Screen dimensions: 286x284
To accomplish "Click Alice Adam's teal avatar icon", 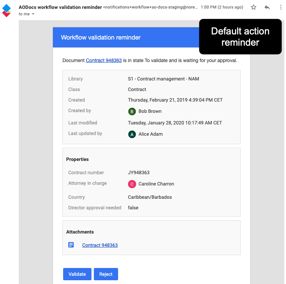I will pos(132,134).
